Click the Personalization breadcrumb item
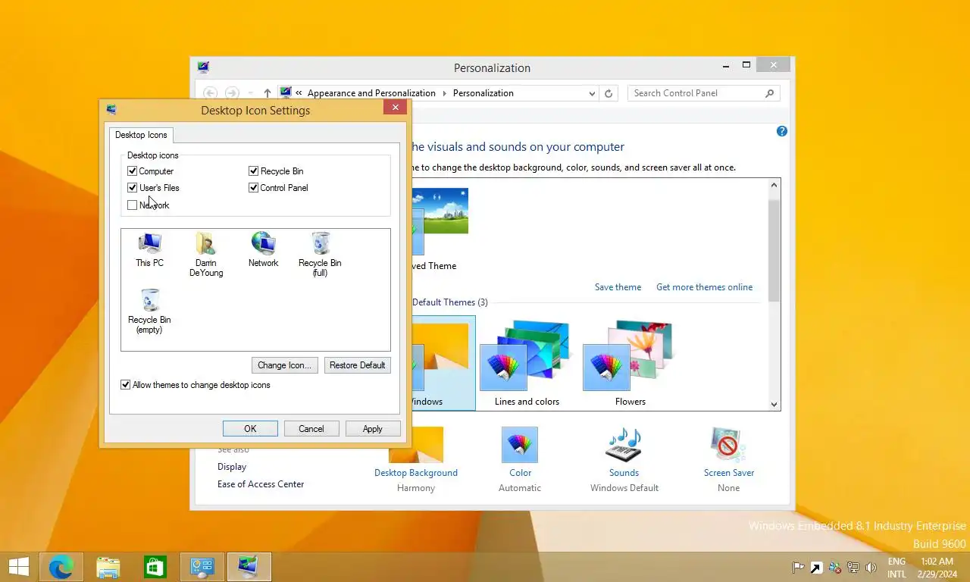Viewport: 970px width, 582px height. pos(483,93)
